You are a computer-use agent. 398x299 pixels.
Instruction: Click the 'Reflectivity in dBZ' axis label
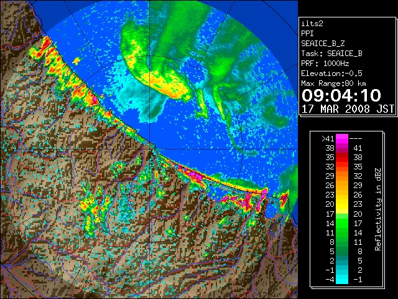click(378, 209)
